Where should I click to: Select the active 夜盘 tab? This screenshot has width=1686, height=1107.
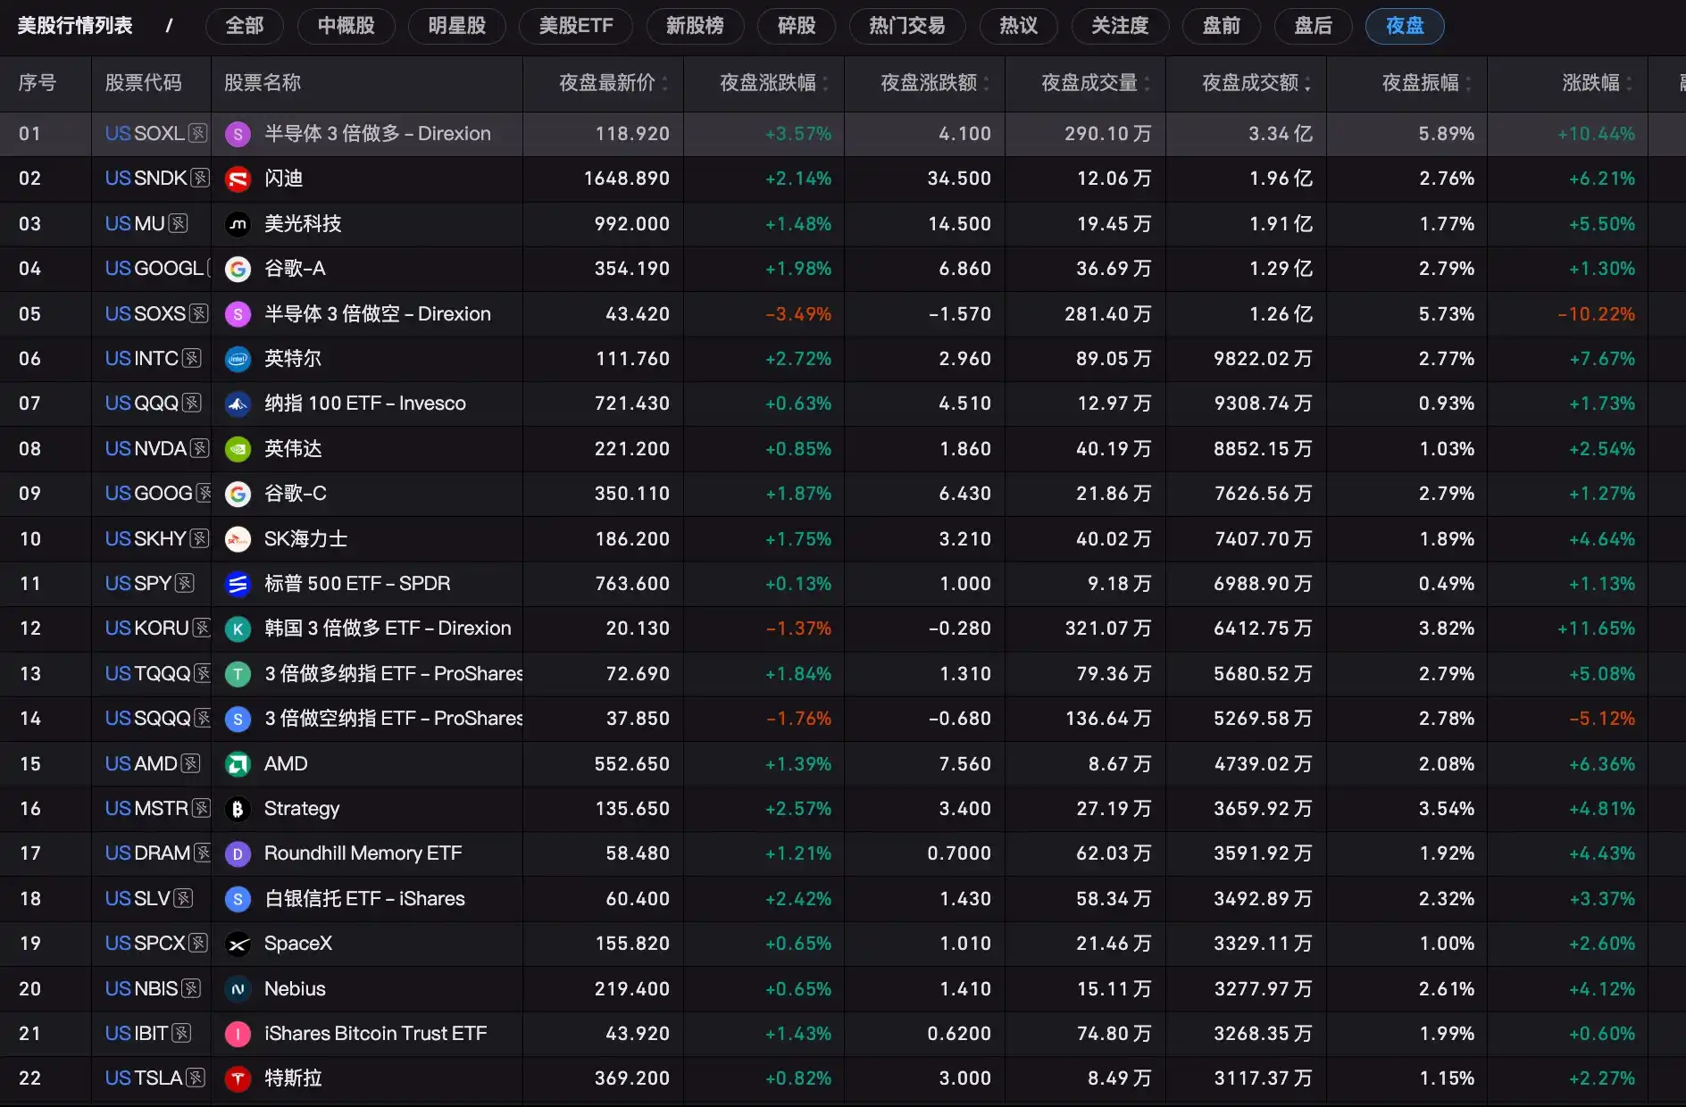(1405, 26)
